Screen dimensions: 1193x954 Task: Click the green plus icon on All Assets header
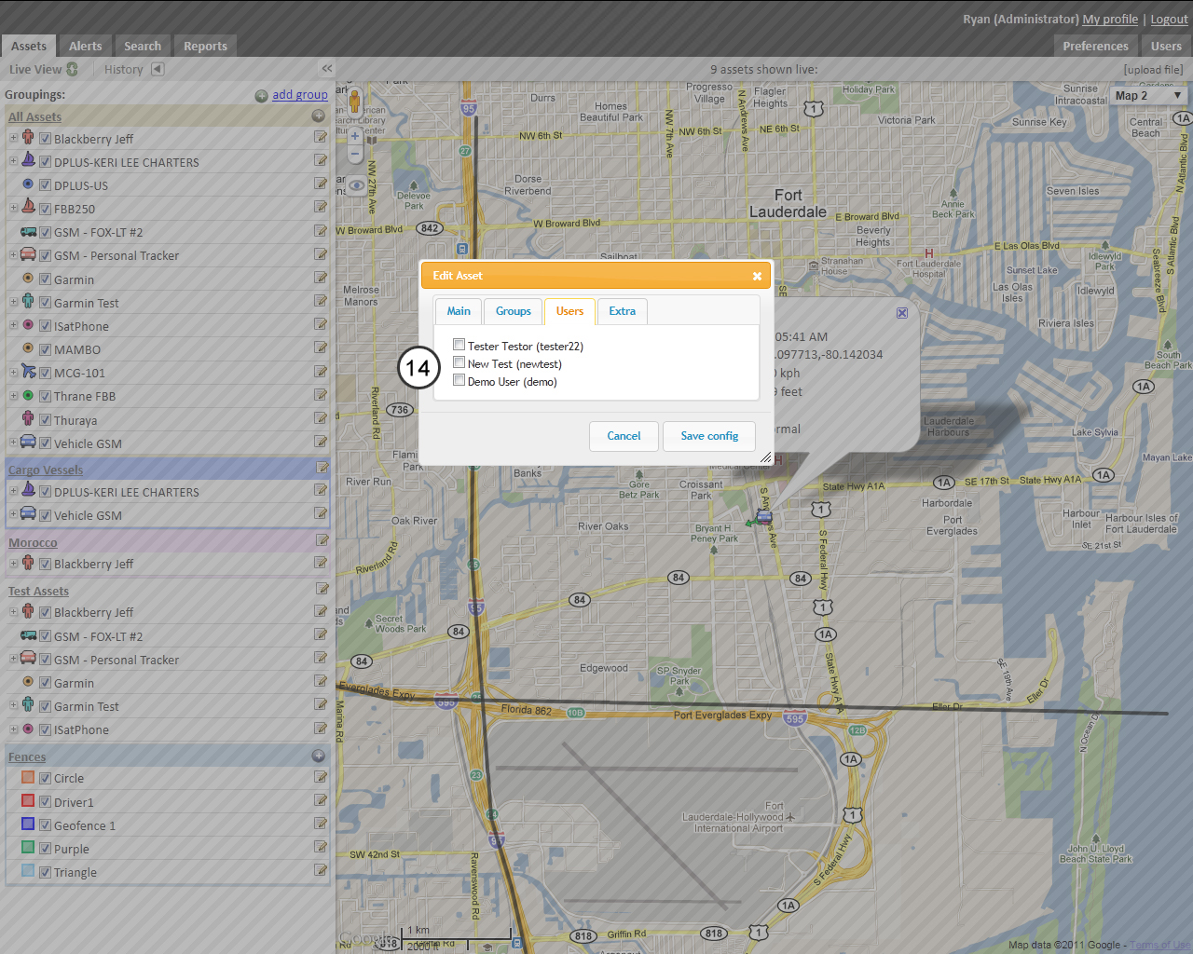(x=320, y=116)
